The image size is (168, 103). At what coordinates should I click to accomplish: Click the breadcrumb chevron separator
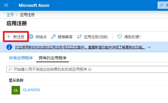click(x=17, y=15)
